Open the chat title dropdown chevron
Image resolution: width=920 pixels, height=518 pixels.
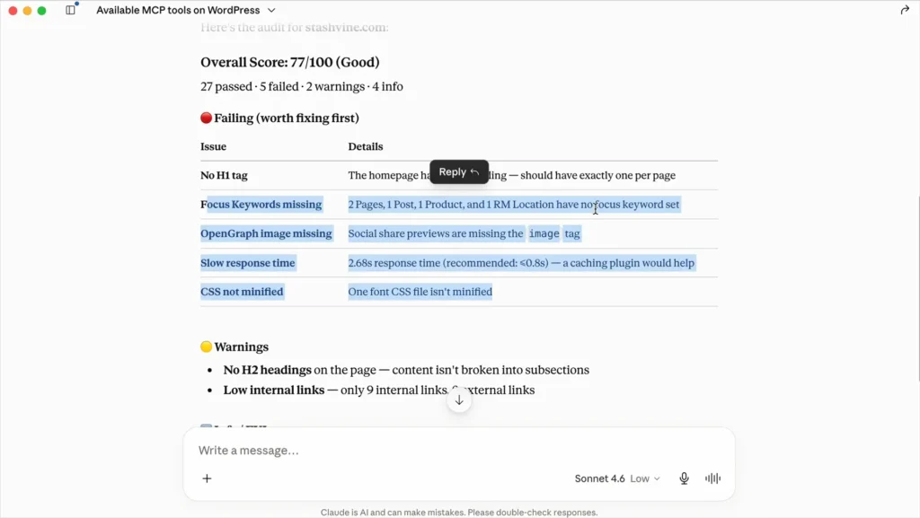(x=271, y=10)
